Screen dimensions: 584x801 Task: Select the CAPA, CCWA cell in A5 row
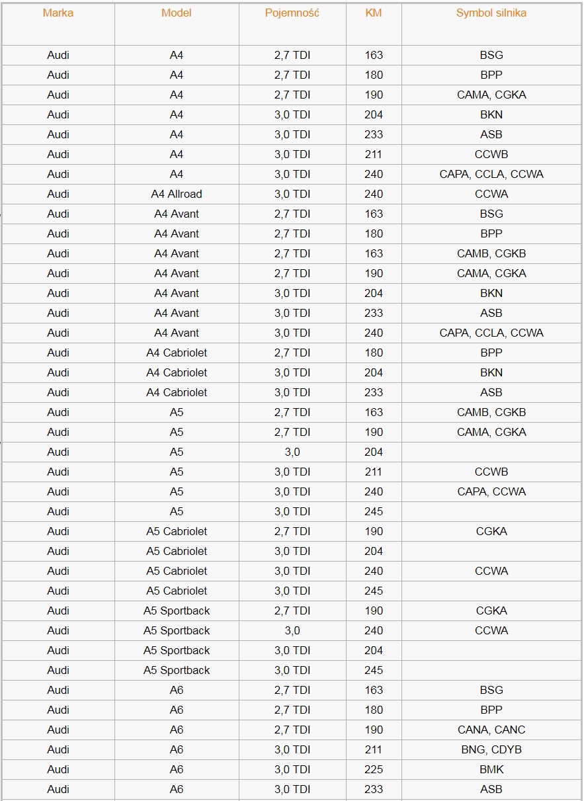[x=491, y=491]
